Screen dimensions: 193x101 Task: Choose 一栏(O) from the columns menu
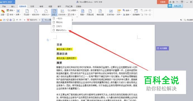[x=62, y=18]
